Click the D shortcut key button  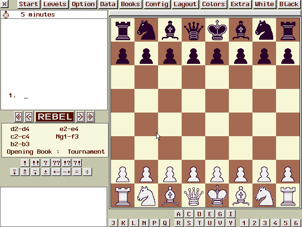(x=199, y=214)
